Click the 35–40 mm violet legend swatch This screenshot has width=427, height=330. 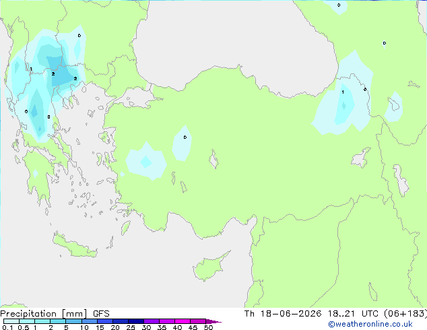[167, 321]
